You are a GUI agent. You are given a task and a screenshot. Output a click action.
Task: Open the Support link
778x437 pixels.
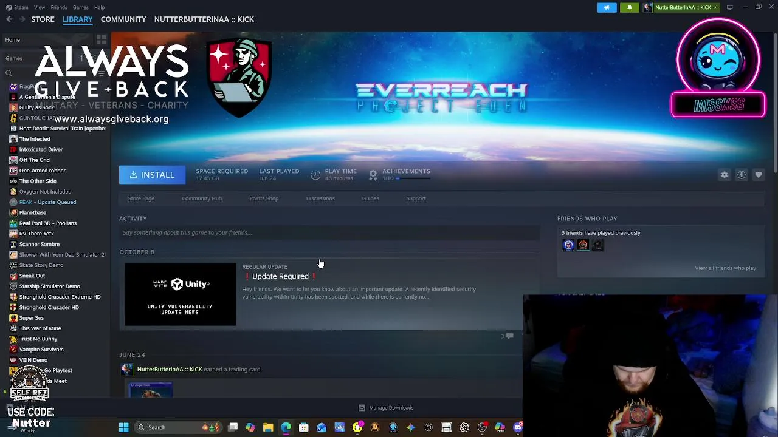[416, 198]
